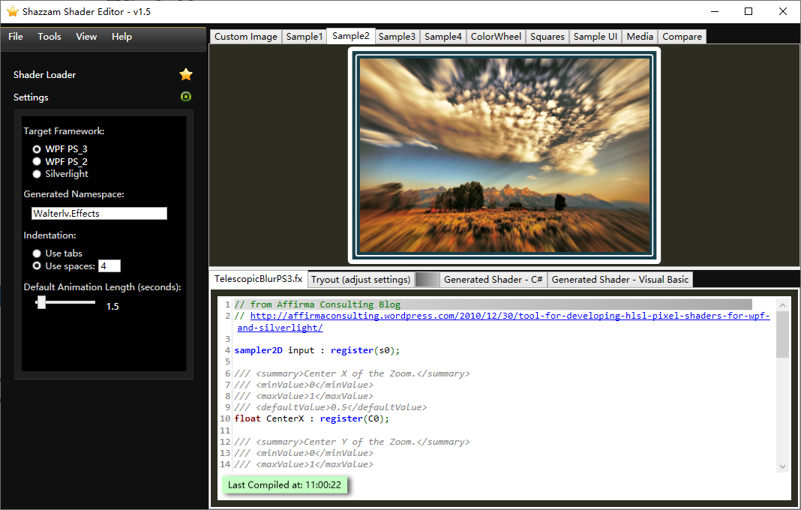The image size is (801, 510).
Task: Click the 1.5 animation length value
Action: (112, 306)
